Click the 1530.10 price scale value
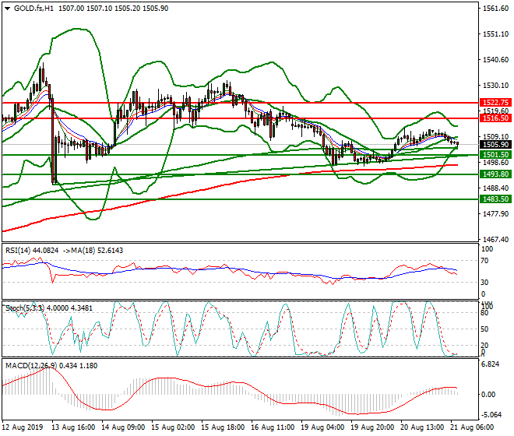Image resolution: width=514 pixels, height=436 pixels. click(495, 86)
